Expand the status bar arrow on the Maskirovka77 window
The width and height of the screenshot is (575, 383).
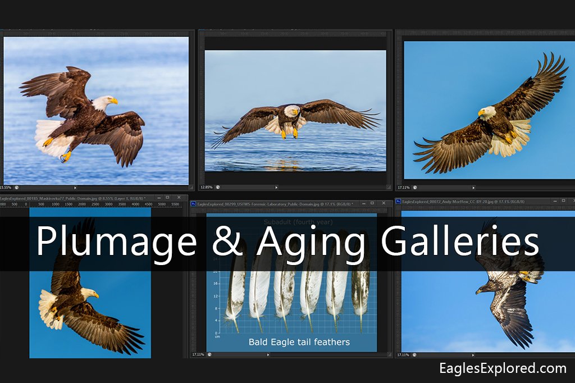tap(75, 187)
